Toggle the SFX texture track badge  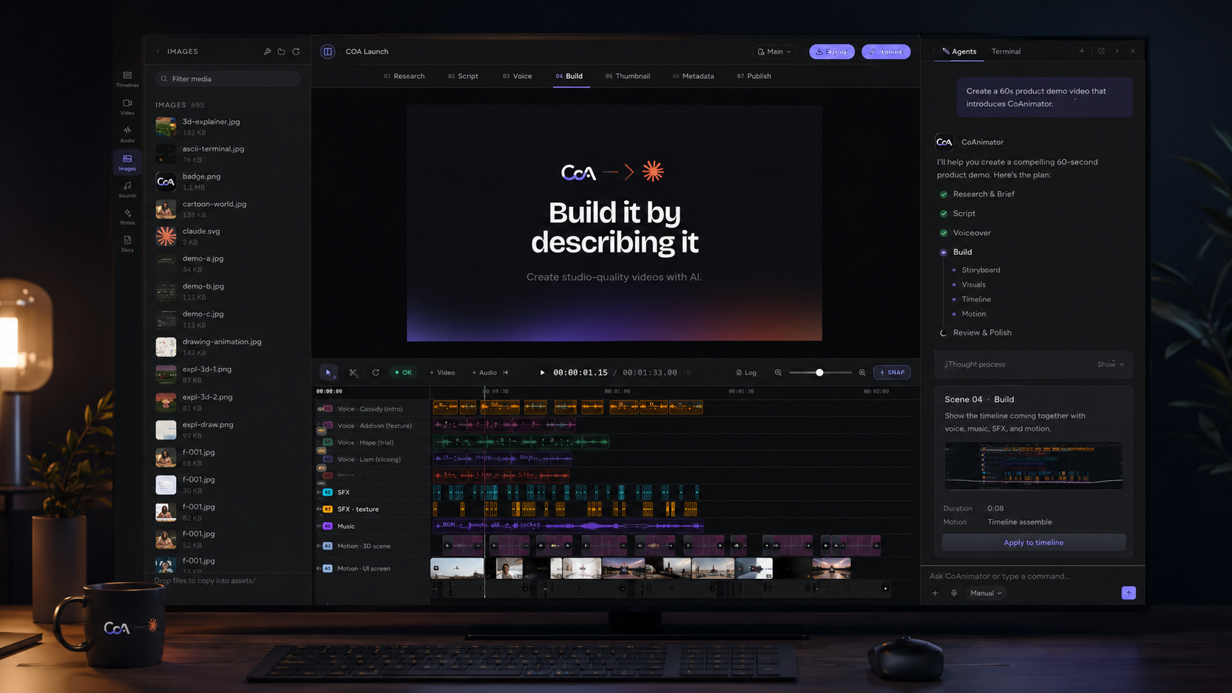point(328,509)
